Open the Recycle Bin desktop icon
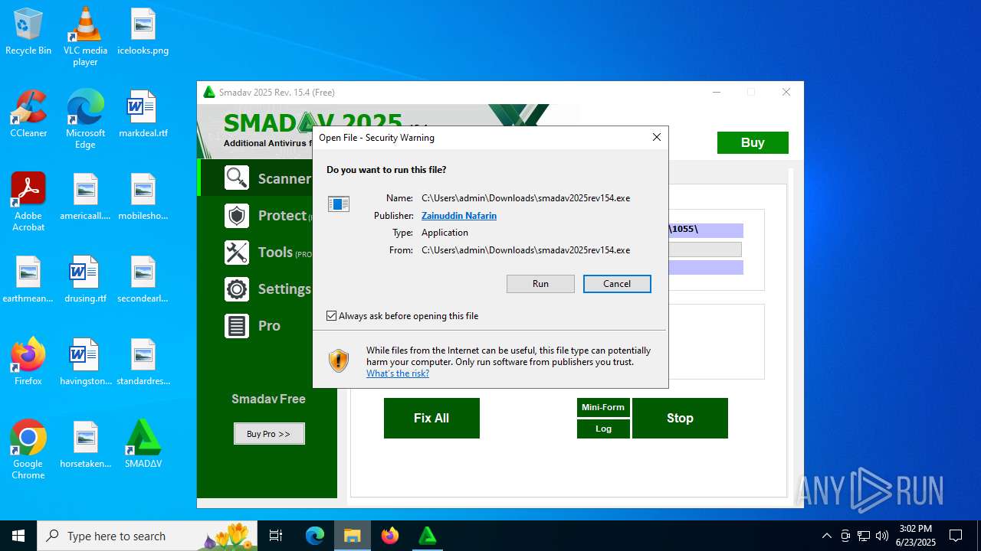 tap(28, 32)
